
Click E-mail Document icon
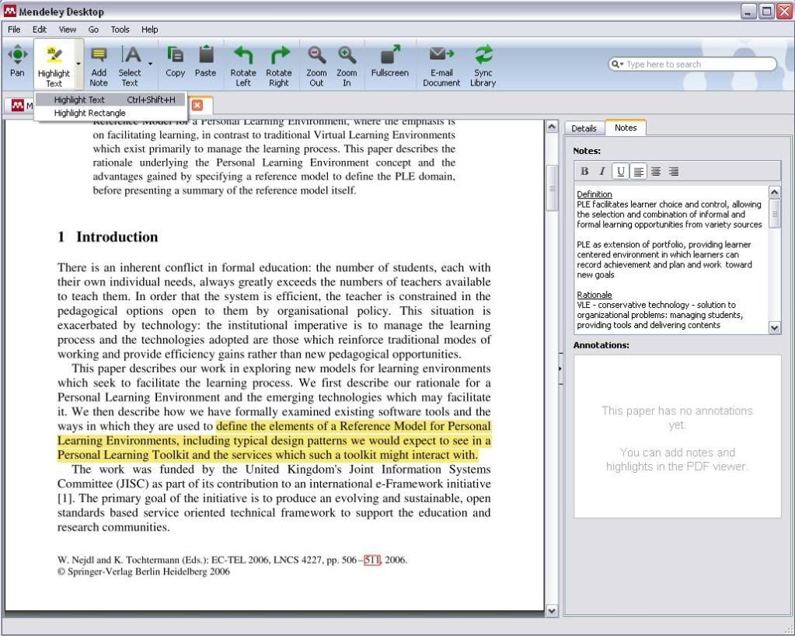(441, 66)
